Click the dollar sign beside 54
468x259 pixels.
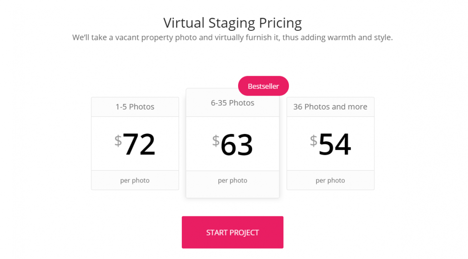click(x=314, y=140)
